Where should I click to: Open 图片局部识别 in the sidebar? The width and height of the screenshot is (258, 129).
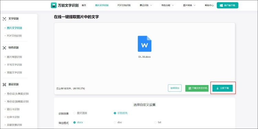[14, 57]
